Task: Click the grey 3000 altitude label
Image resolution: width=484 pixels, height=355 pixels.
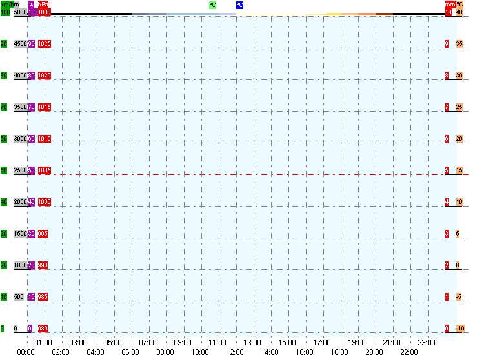Action: 21,139
